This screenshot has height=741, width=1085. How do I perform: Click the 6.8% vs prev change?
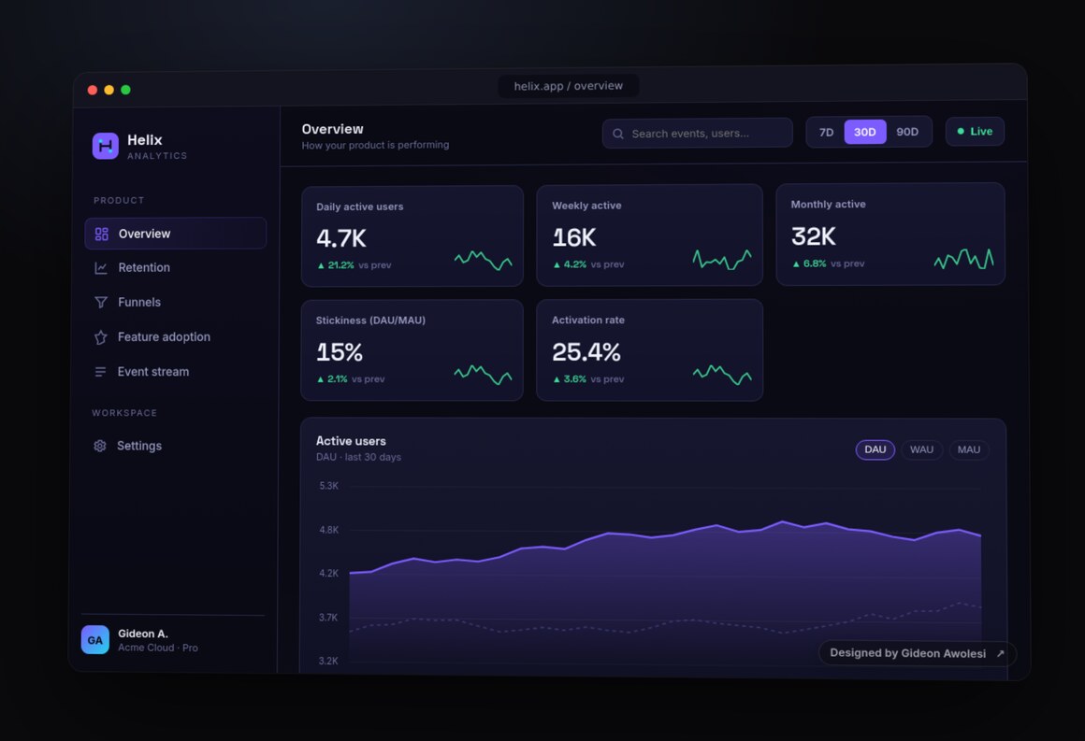tap(829, 264)
